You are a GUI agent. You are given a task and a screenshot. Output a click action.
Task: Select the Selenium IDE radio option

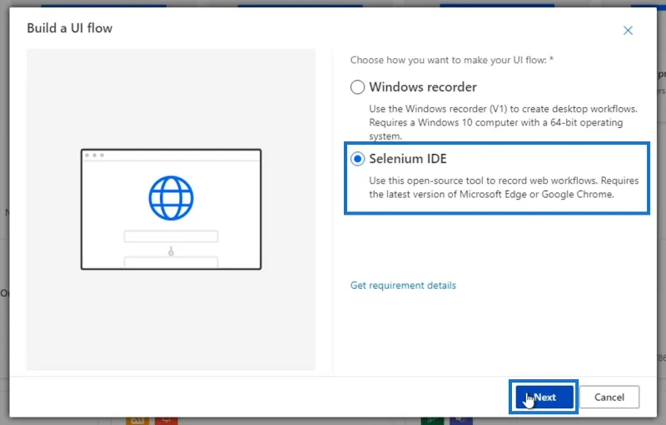(x=357, y=159)
